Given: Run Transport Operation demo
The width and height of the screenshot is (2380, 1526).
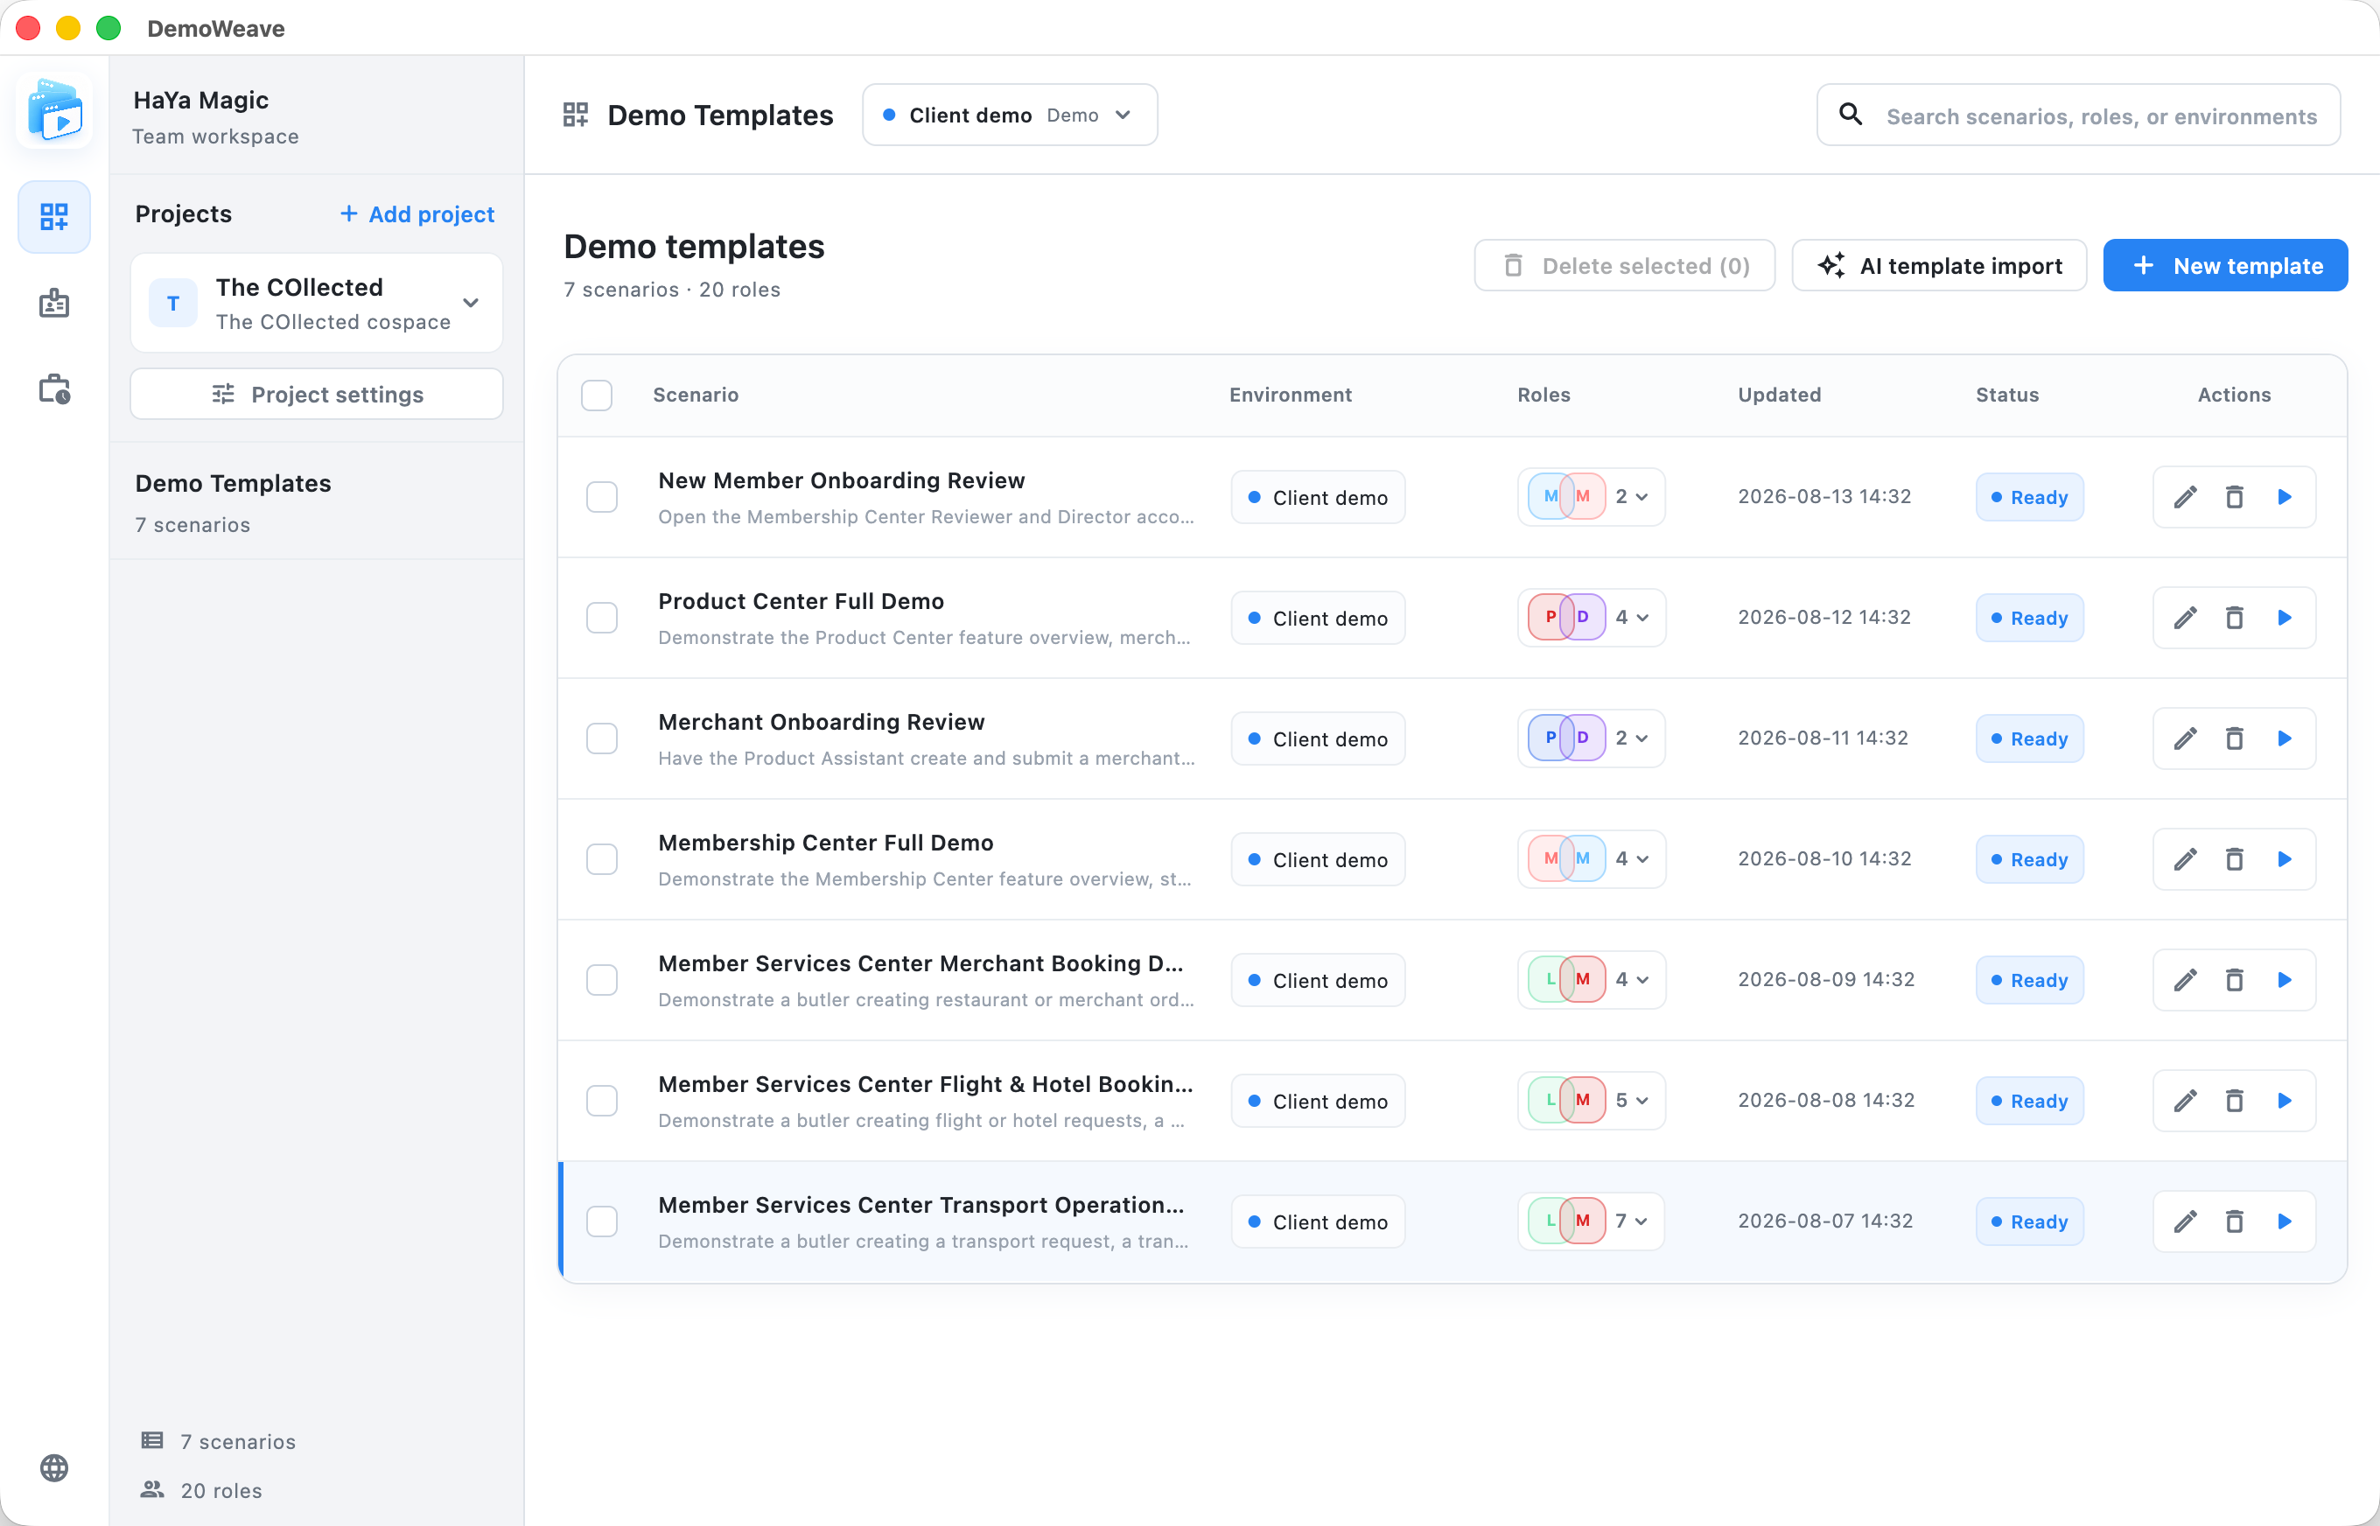Looking at the screenshot, I should tap(2285, 1222).
